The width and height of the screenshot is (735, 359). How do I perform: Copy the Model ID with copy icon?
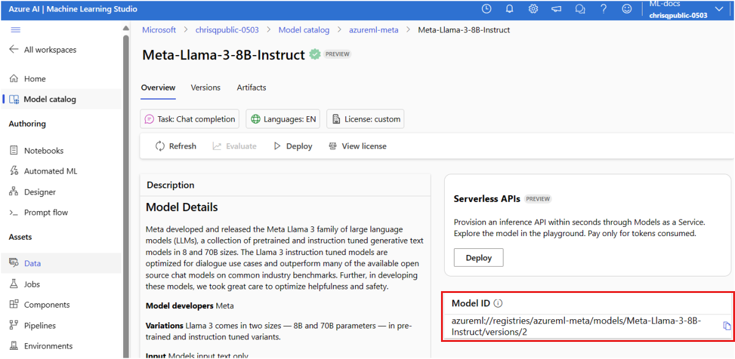point(727,326)
